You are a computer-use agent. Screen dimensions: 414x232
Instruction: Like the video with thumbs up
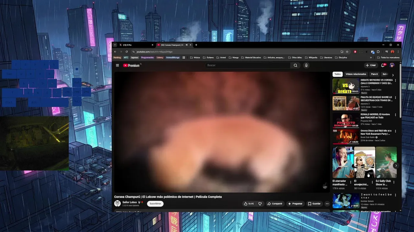point(249,204)
